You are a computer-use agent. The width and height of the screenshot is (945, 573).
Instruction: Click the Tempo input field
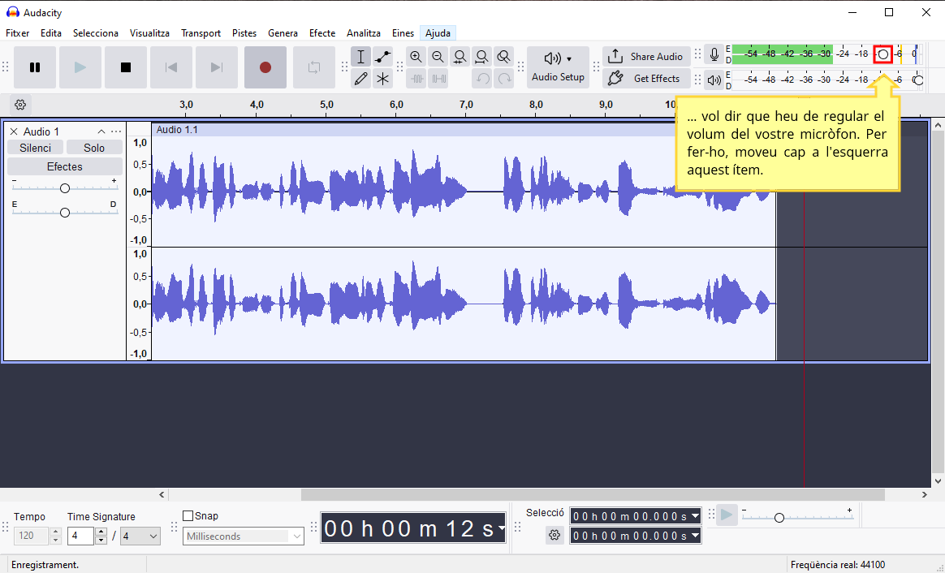pos(31,536)
